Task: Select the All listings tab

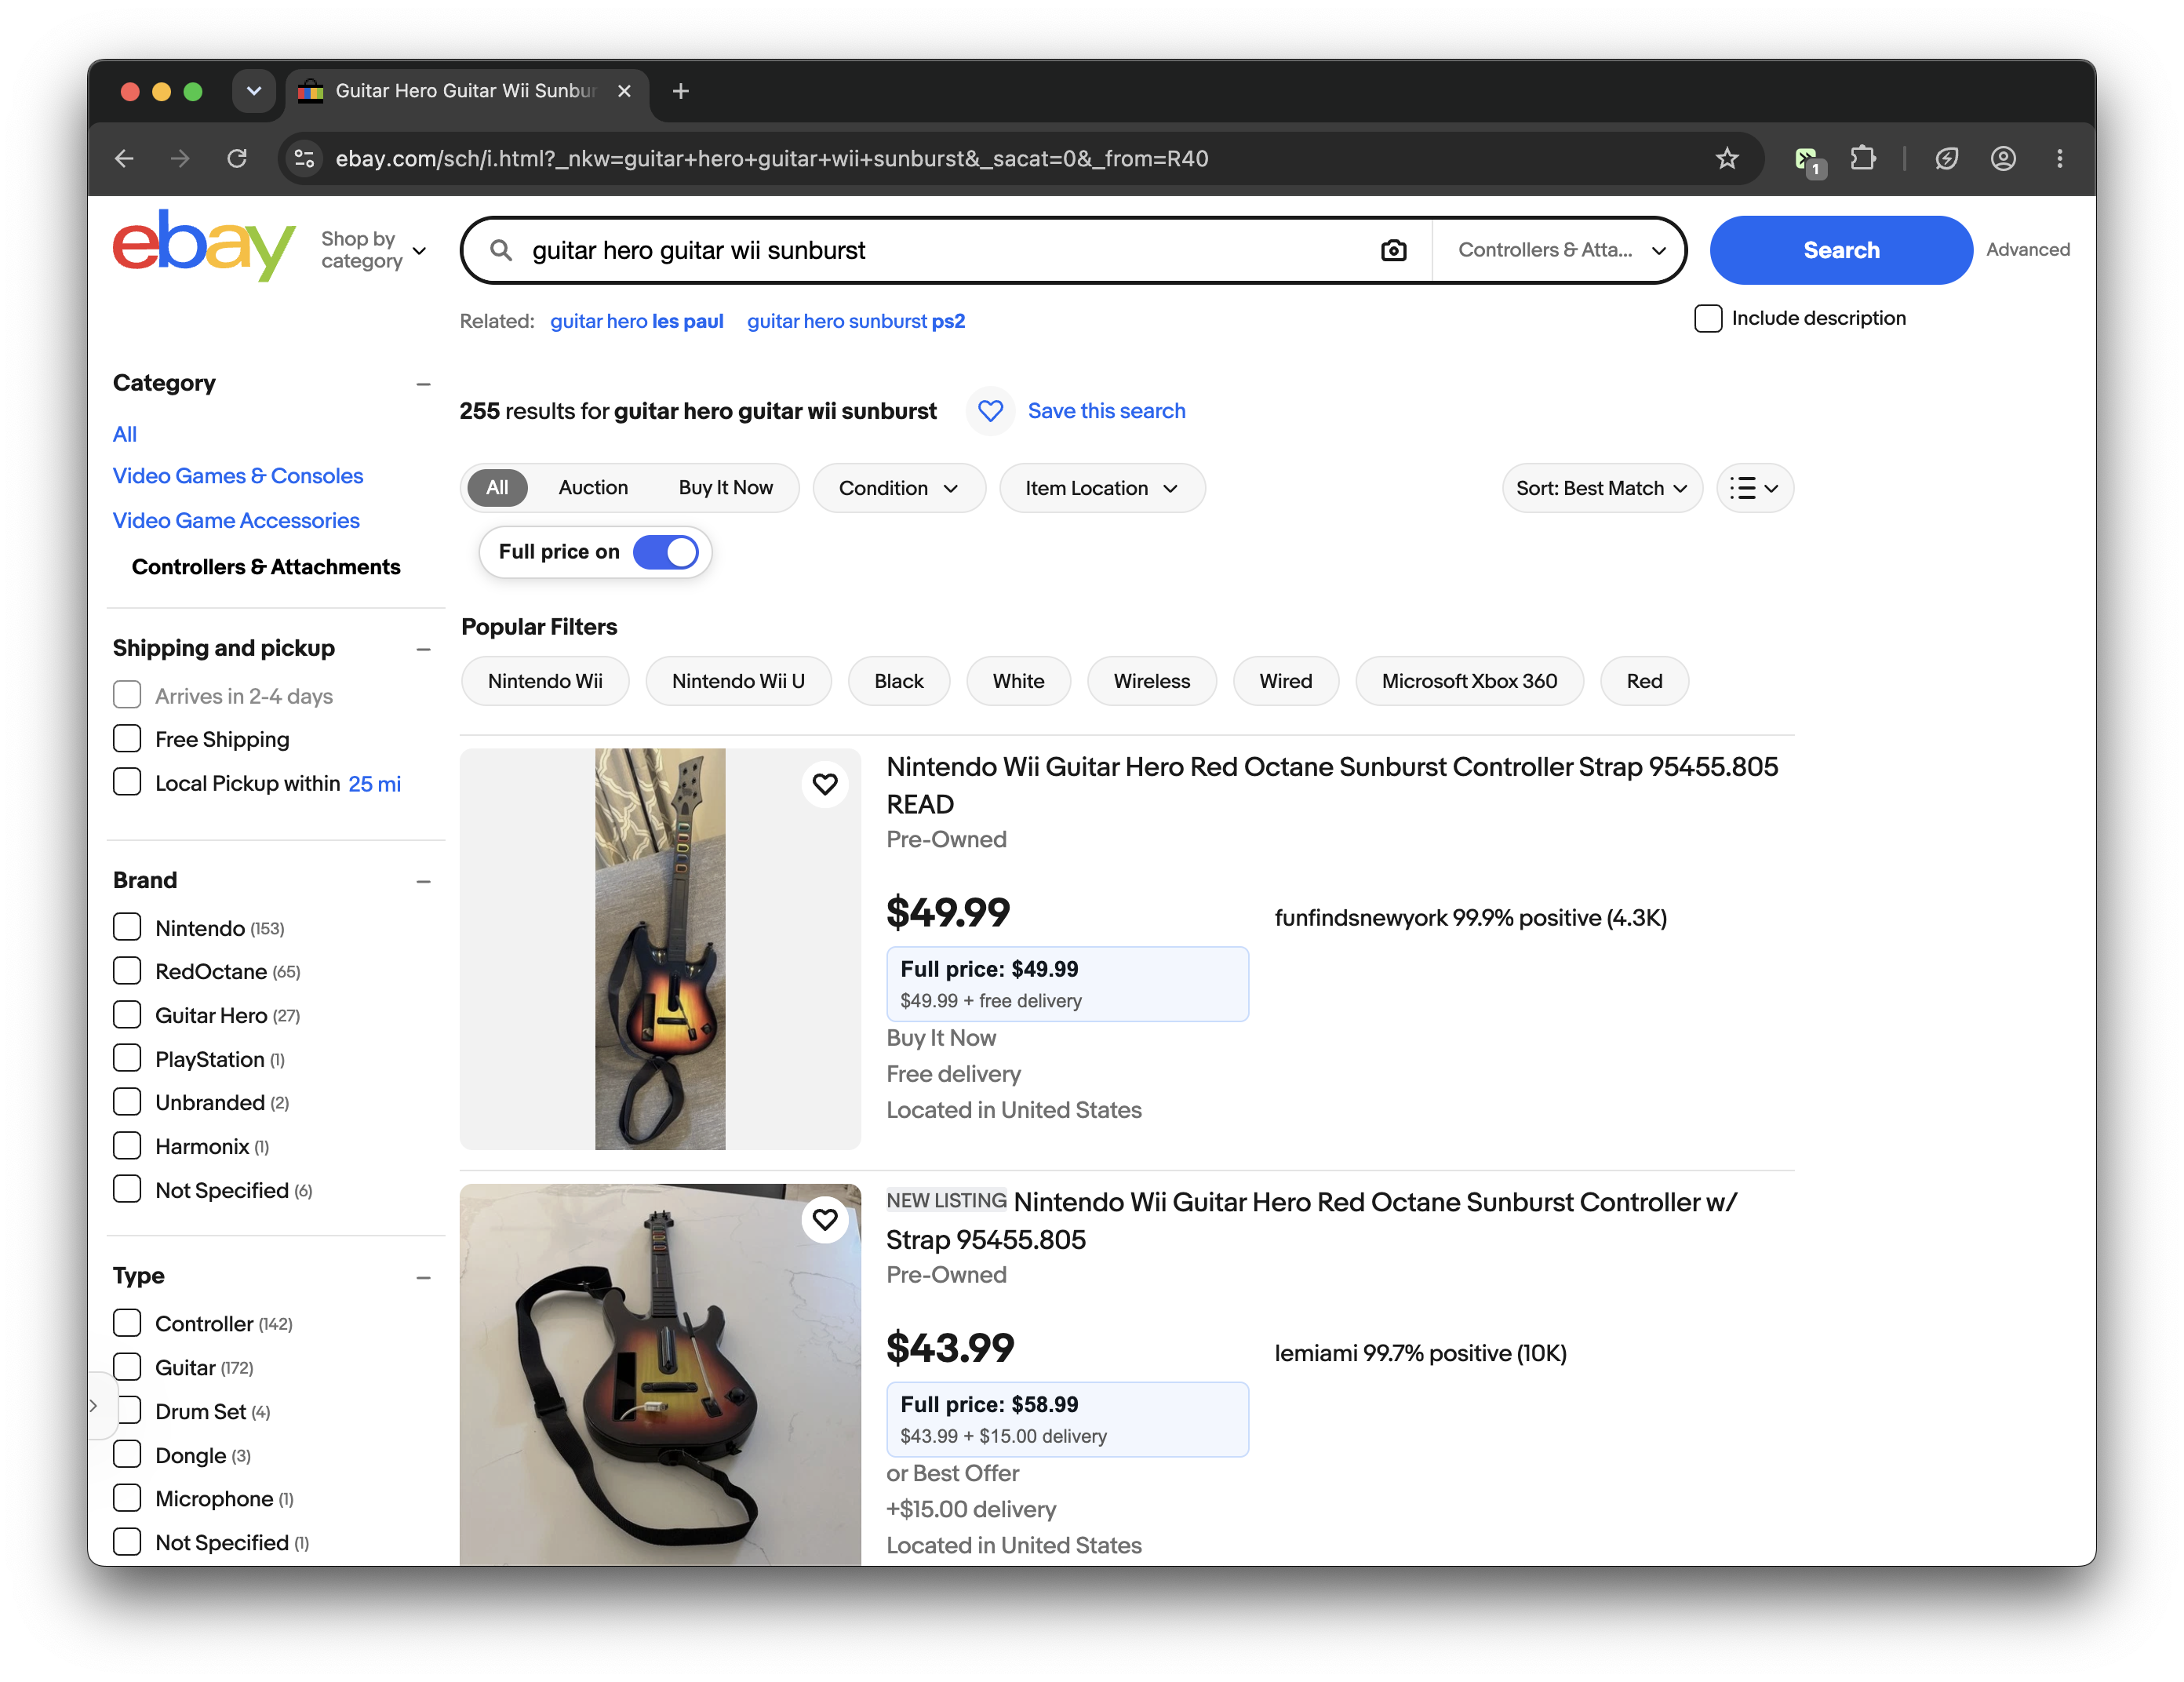Action: pos(497,488)
